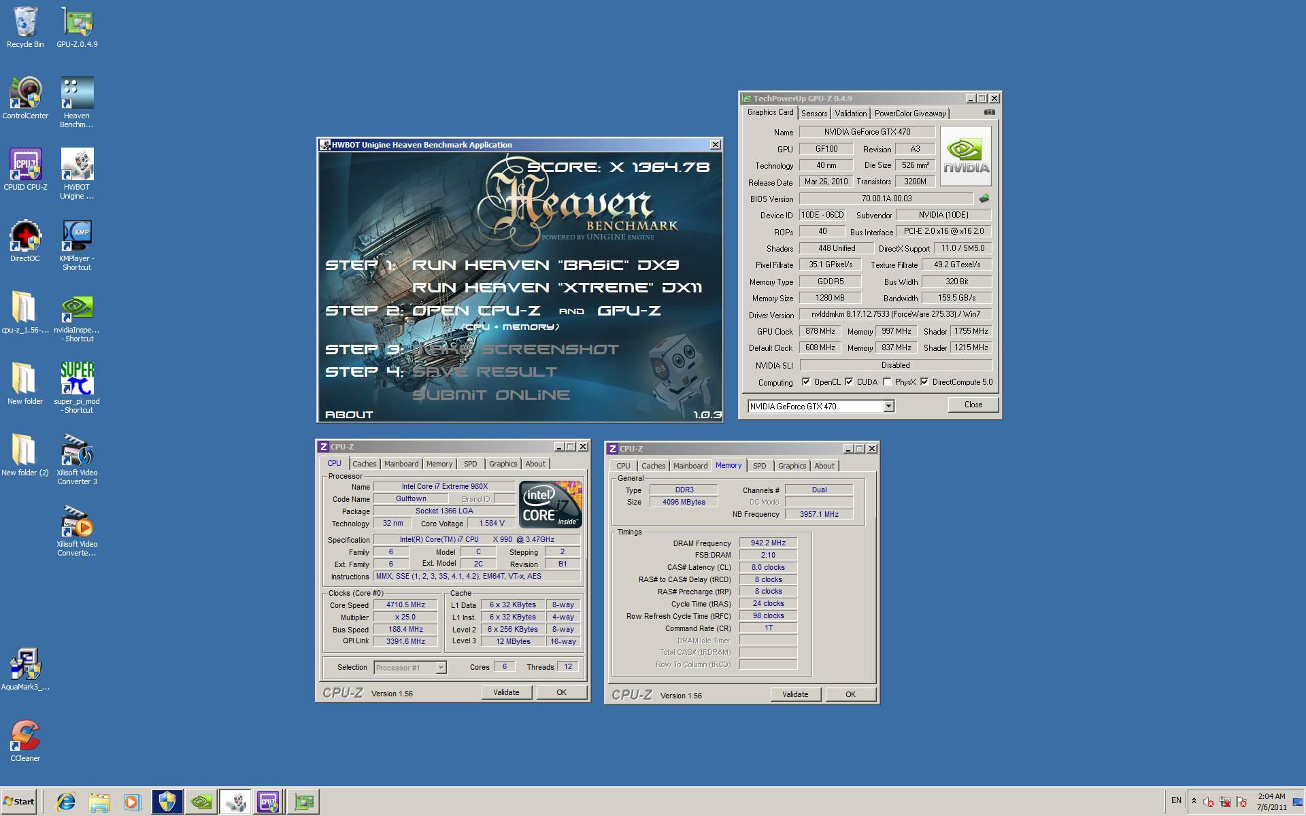Open Caches tab in left CPU-Z window
This screenshot has width=1306, height=816.
tap(364, 464)
